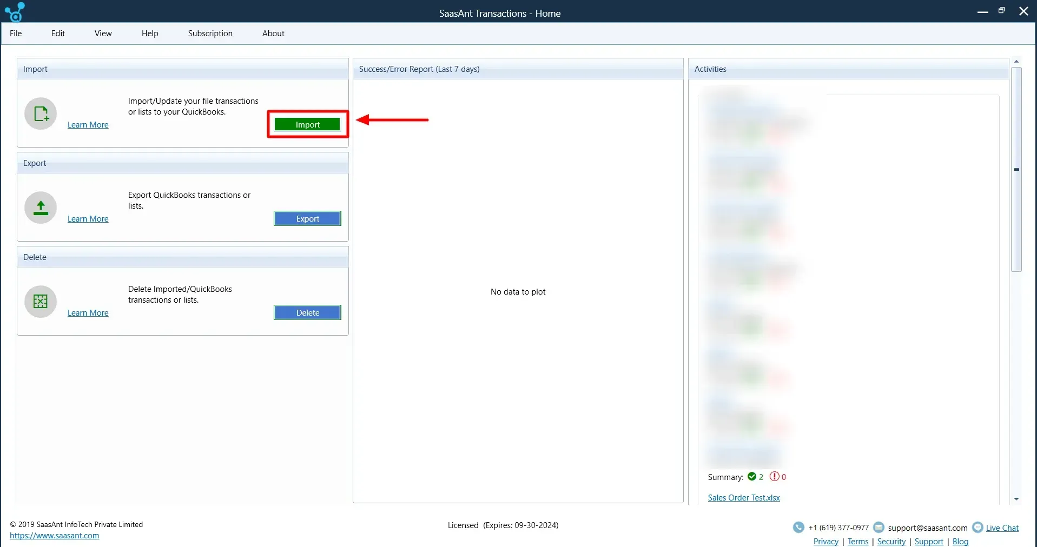Click the red error icon in Summary
This screenshot has width=1037, height=547.
pos(775,477)
